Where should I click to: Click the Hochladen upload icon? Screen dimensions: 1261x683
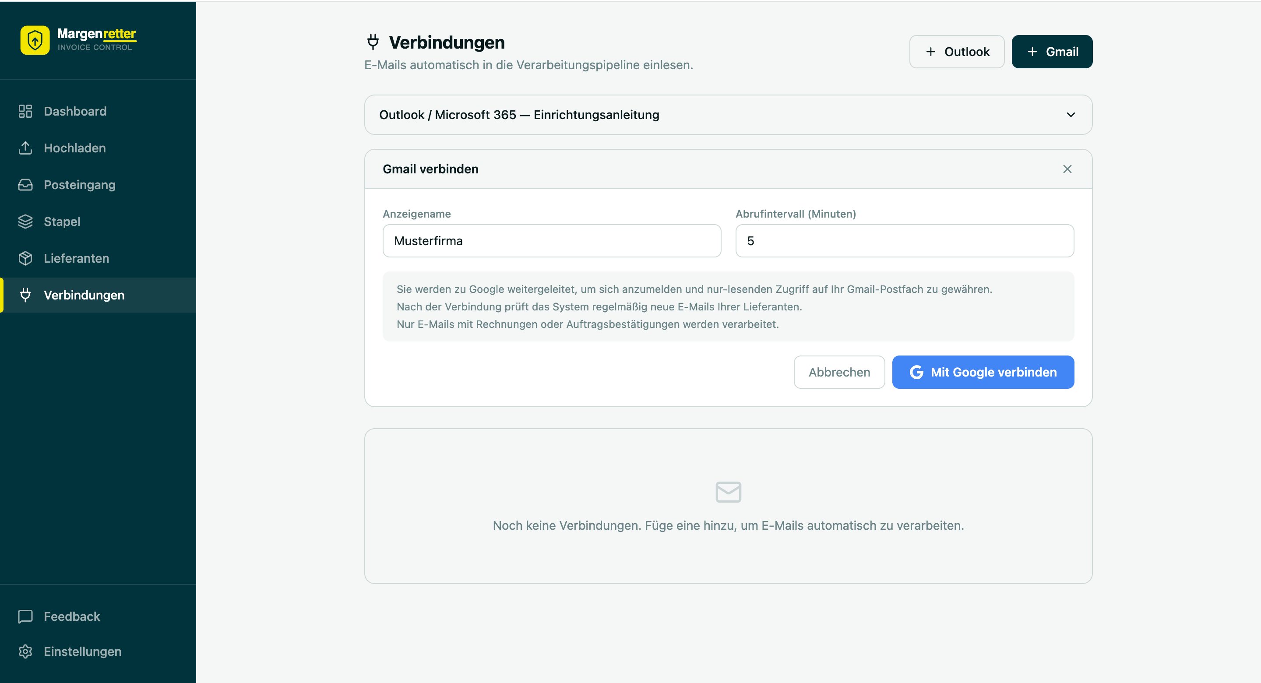tap(26, 148)
